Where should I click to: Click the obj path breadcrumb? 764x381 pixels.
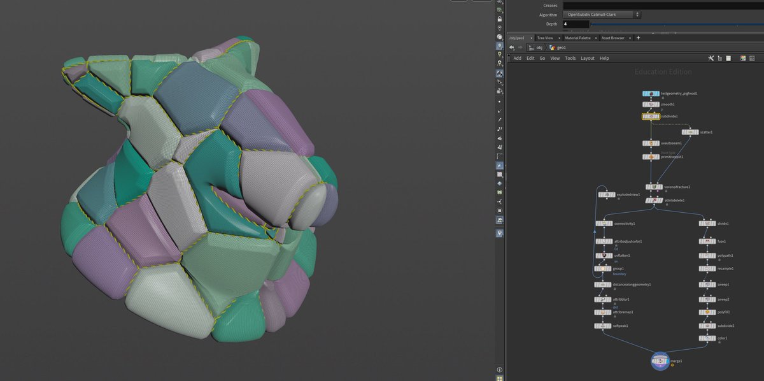pos(535,48)
